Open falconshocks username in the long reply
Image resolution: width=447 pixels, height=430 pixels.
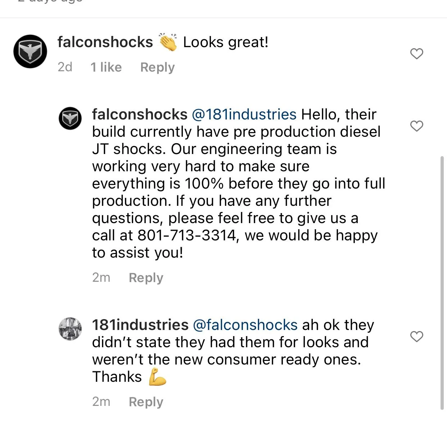[140, 114]
